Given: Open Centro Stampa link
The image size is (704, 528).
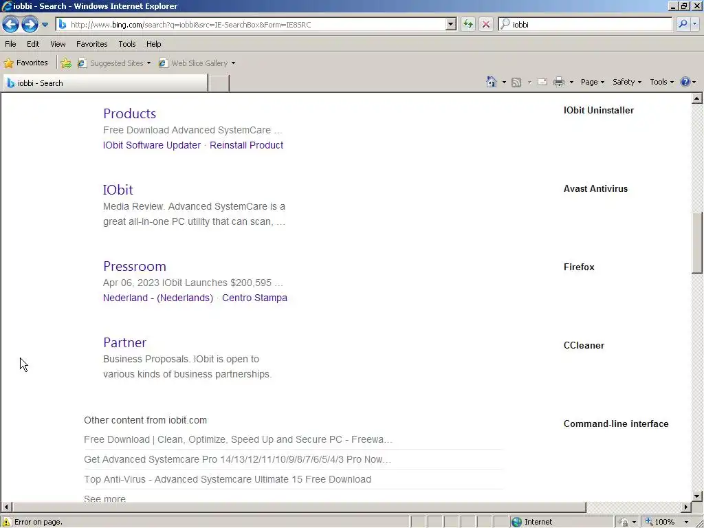Looking at the screenshot, I should [x=254, y=298].
